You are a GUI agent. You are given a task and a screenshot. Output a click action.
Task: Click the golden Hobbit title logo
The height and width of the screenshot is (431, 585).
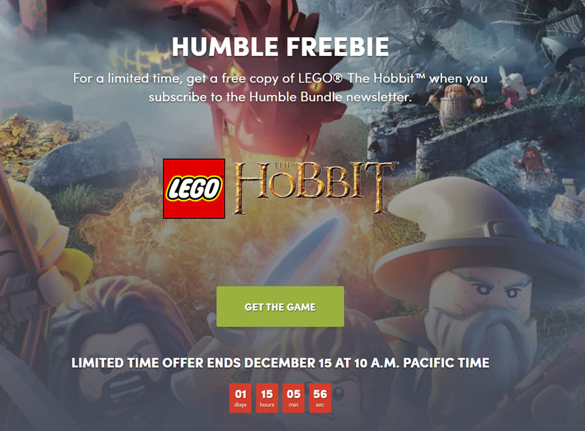313,187
